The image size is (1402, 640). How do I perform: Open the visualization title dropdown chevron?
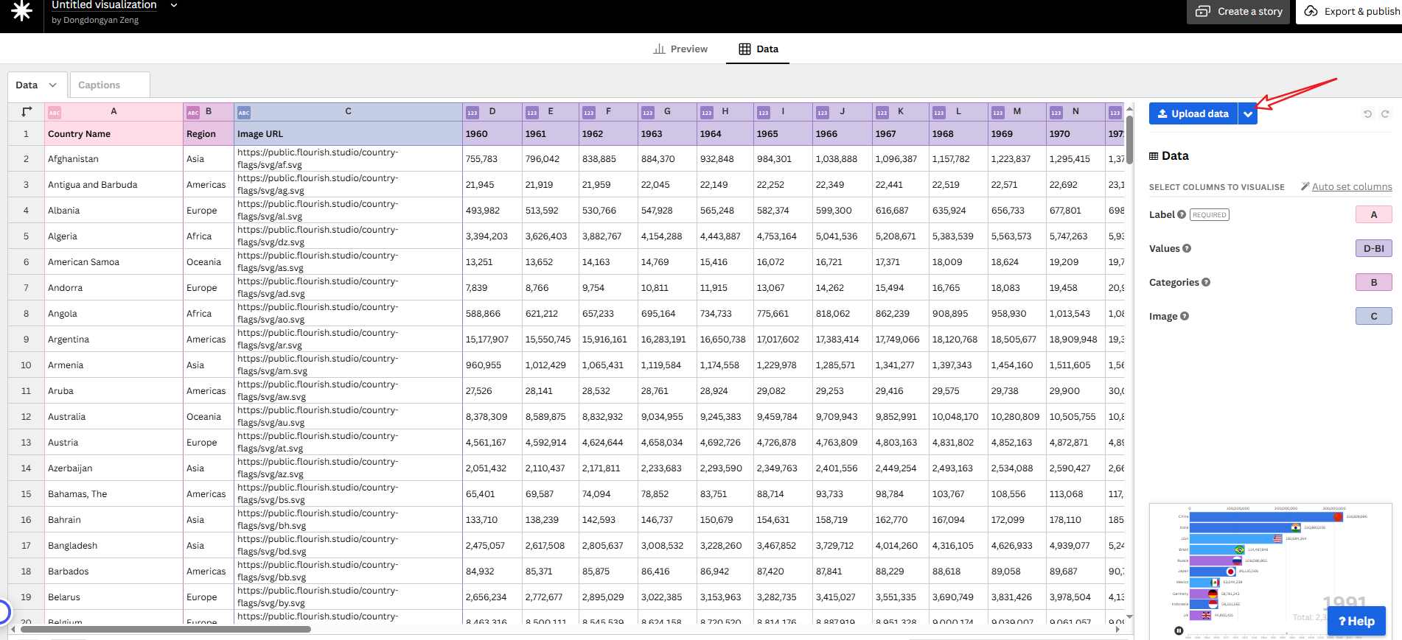[x=174, y=5]
